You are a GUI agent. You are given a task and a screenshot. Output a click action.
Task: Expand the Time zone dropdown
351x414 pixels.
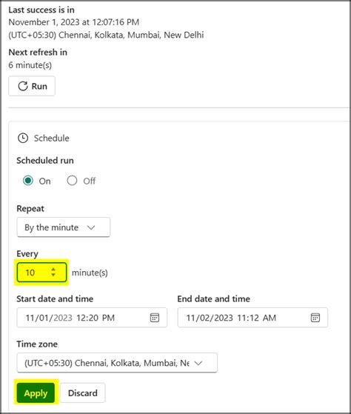[x=117, y=363]
